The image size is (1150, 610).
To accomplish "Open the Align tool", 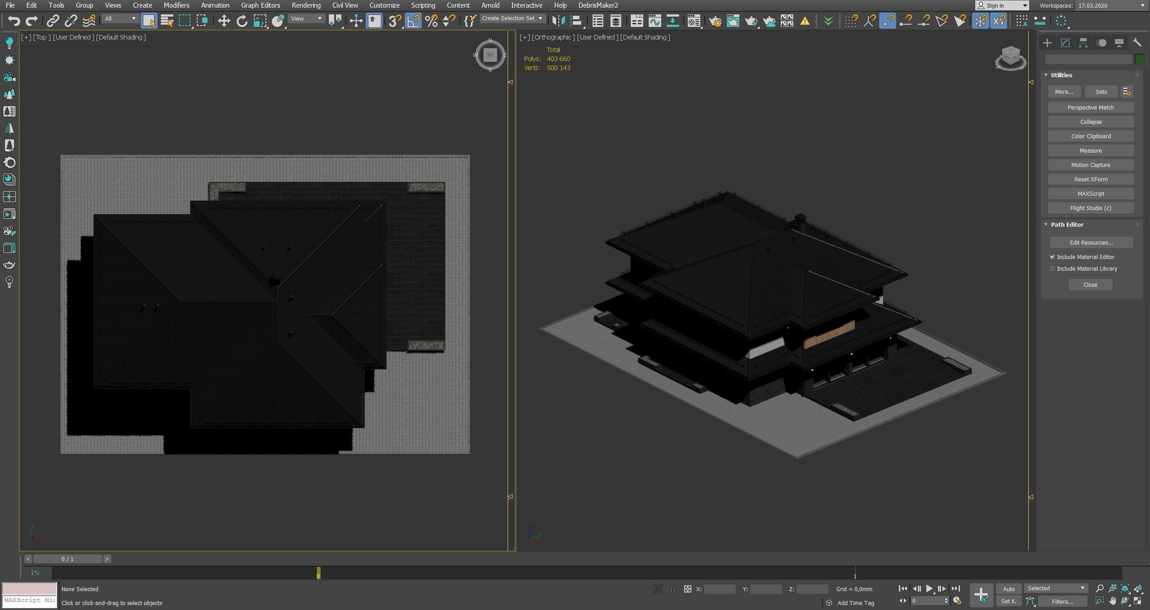I will (x=576, y=21).
